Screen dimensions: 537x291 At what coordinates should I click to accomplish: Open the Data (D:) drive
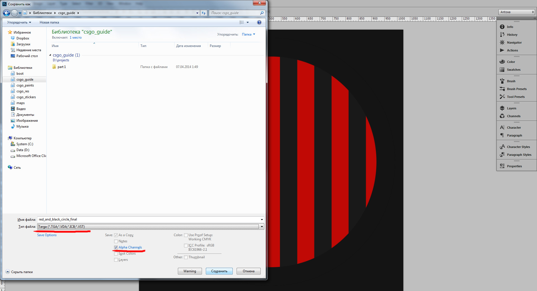23,150
